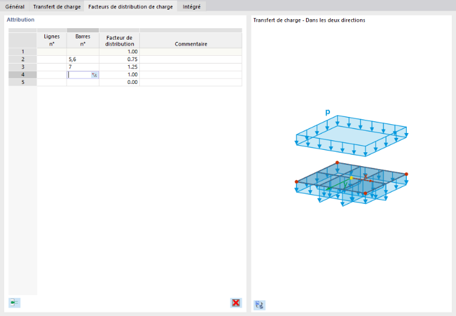Click the Commentaire cell in row 3

coord(191,67)
